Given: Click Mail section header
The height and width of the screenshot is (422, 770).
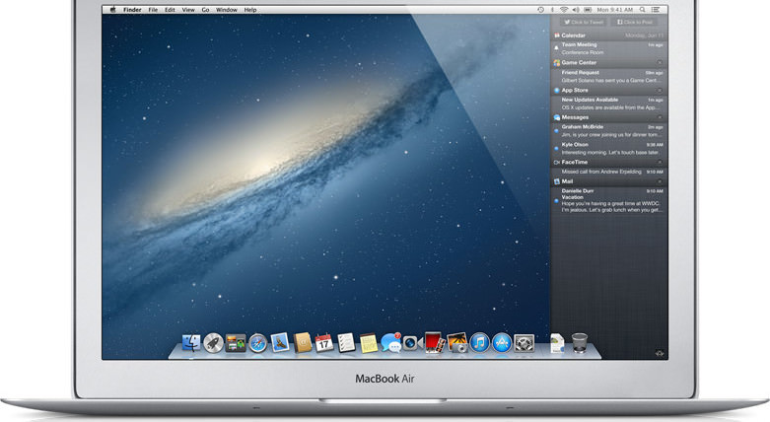Looking at the screenshot, I should point(609,181).
